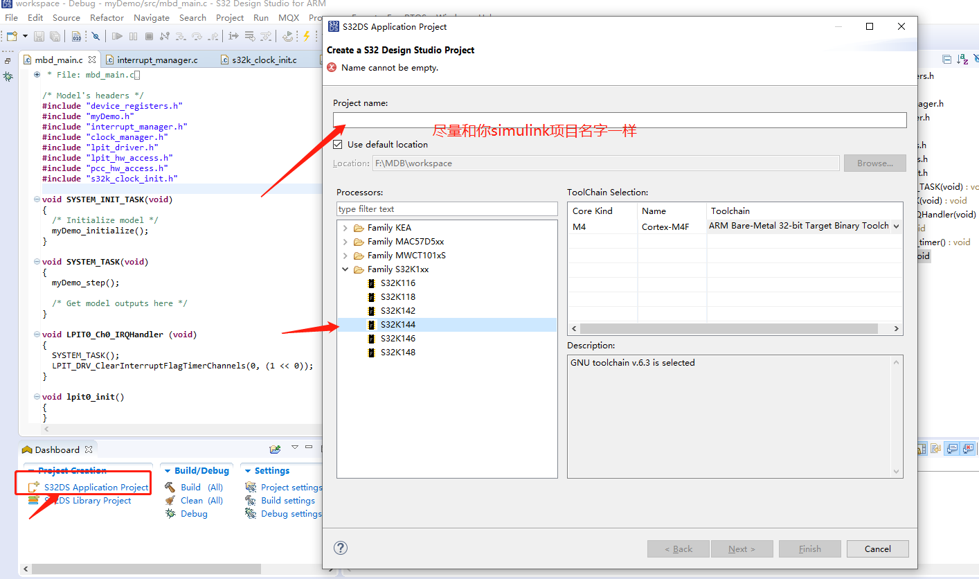Click the Sort alphabetically icon in outline
The image size is (979, 579).
[962, 60]
